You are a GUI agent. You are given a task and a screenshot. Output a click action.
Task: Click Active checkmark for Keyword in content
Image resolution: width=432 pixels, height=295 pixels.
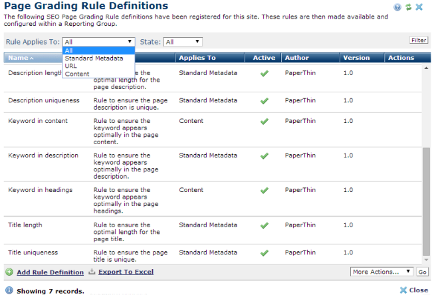tap(264, 122)
